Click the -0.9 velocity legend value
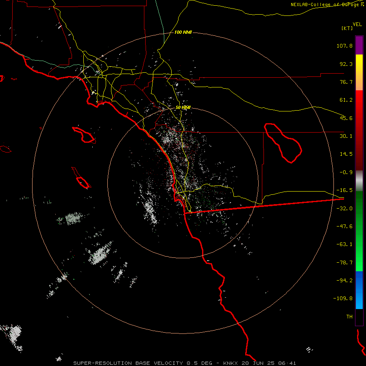The image size is (366, 366). click(346, 172)
